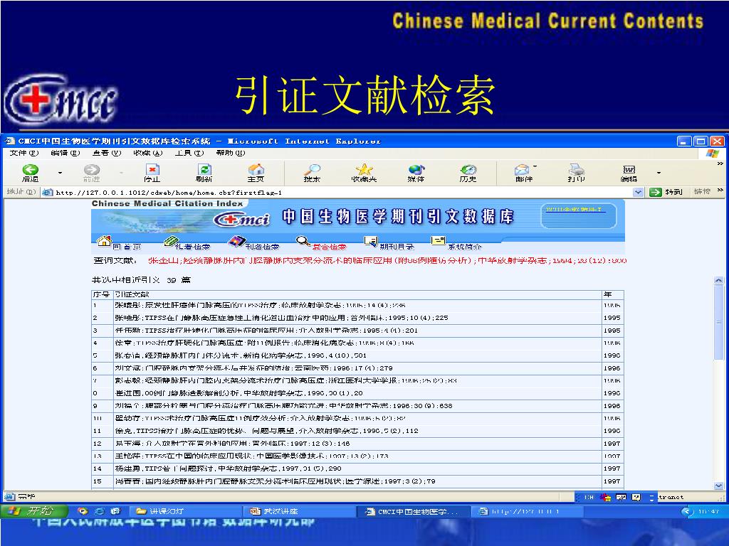Viewport: 729px width, 546px height.
Task: Switch to CMCI中国生物医学 taskbar window
Action: tap(413, 511)
